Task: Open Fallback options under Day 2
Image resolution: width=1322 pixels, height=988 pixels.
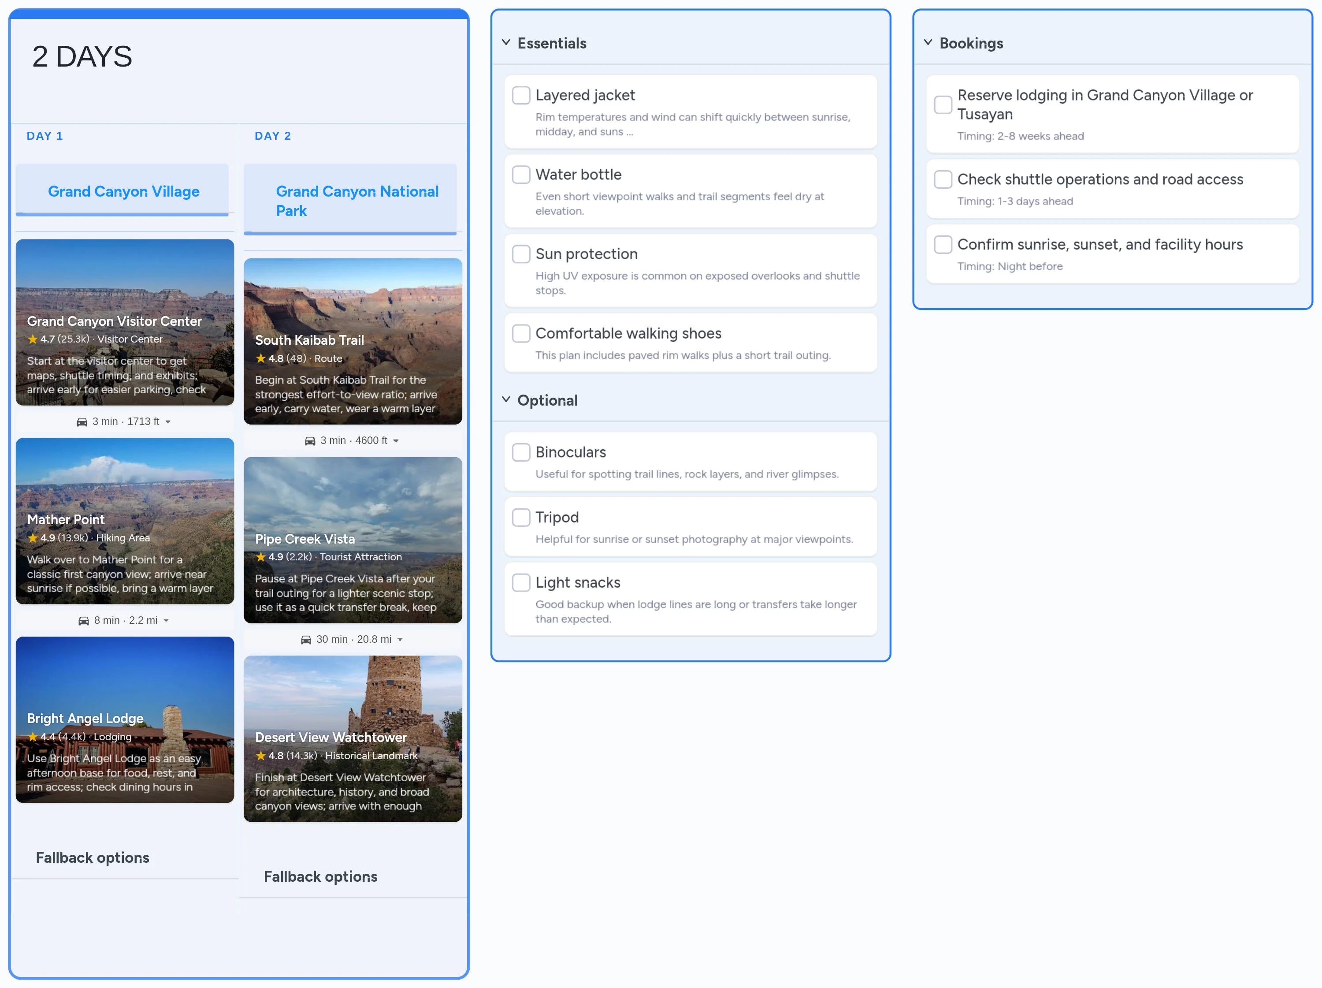Action: click(x=320, y=876)
